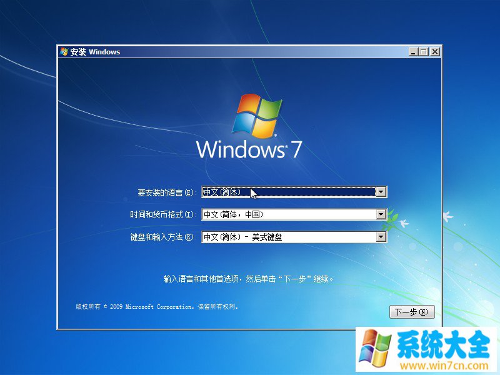
Task: Select the 中文(简体) language field
Action: pos(294,192)
